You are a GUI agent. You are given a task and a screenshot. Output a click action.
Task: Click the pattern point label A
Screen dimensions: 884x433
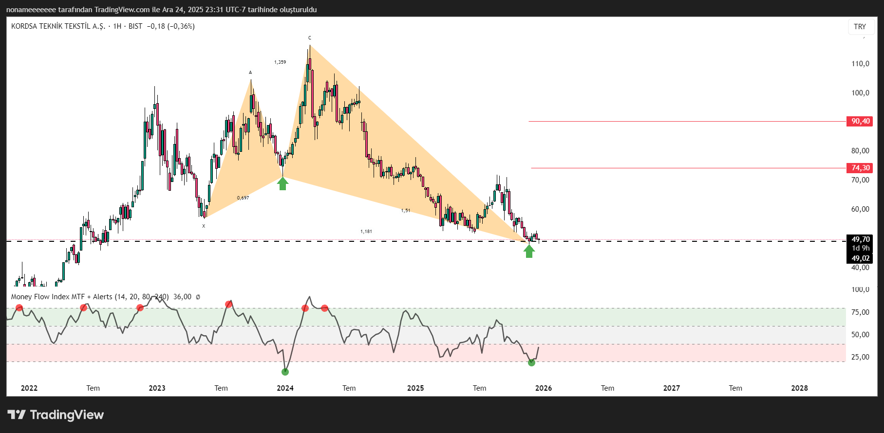click(x=250, y=72)
